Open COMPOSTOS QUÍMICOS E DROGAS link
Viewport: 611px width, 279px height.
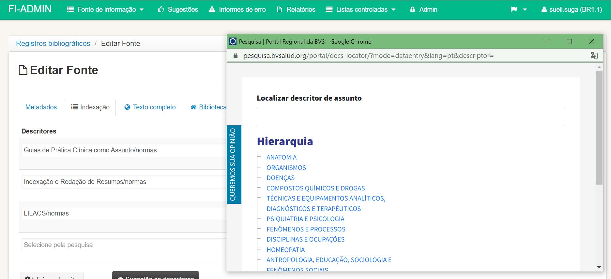coord(315,188)
